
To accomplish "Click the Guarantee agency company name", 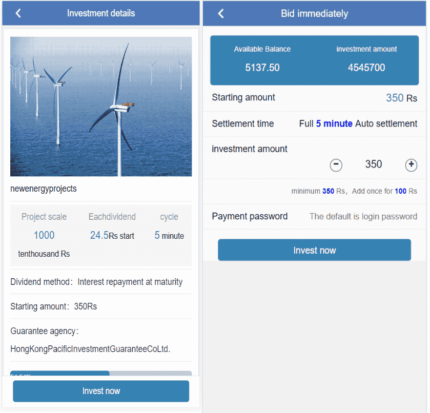I will point(90,349).
